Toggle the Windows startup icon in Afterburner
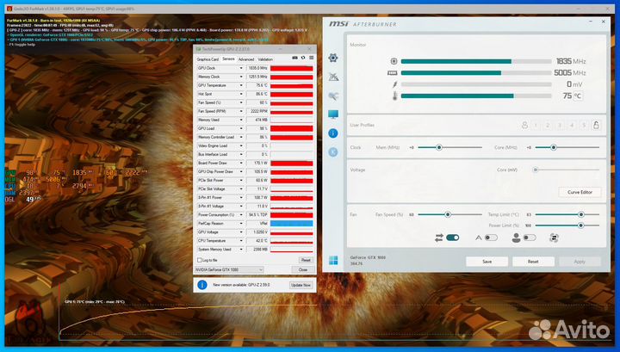Screen dimensions: 620x352 333,261
